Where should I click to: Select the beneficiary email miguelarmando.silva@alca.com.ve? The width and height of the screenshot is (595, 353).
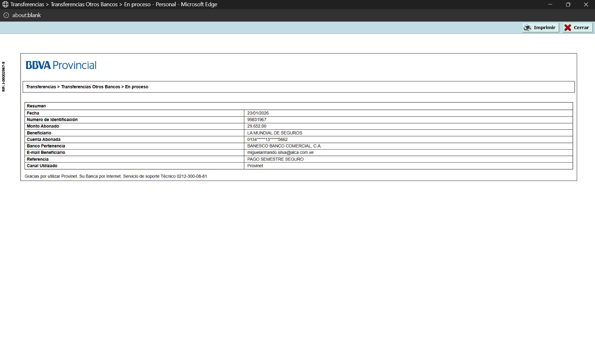click(x=280, y=153)
